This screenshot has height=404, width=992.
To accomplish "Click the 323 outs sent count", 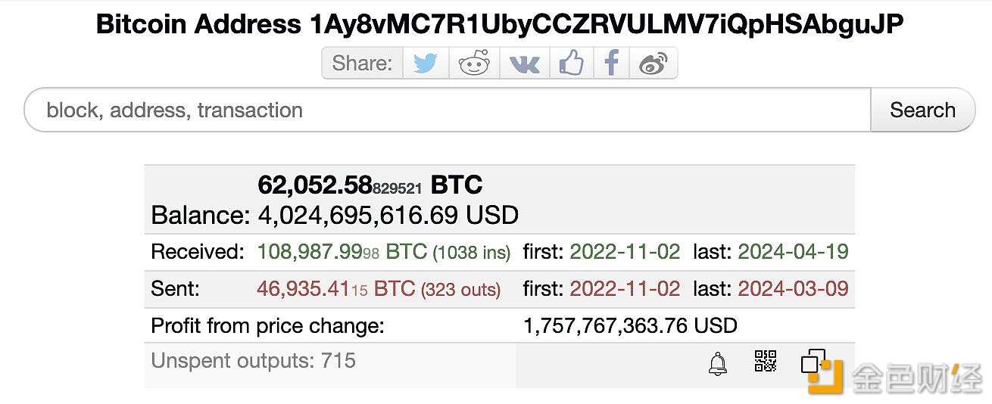I will coord(460,289).
